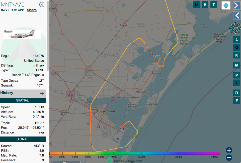
Task: Click the U map toggle button
Action: click(x=196, y=5)
